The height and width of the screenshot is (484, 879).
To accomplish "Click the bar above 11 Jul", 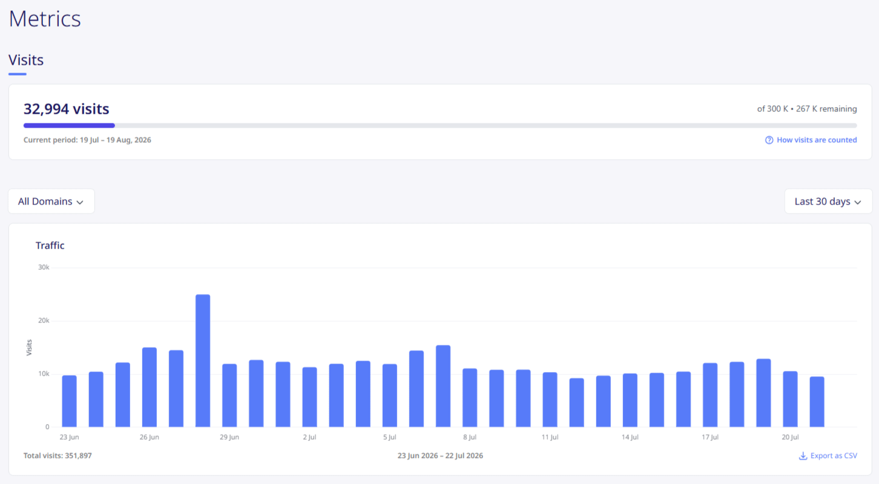I will coord(550,400).
